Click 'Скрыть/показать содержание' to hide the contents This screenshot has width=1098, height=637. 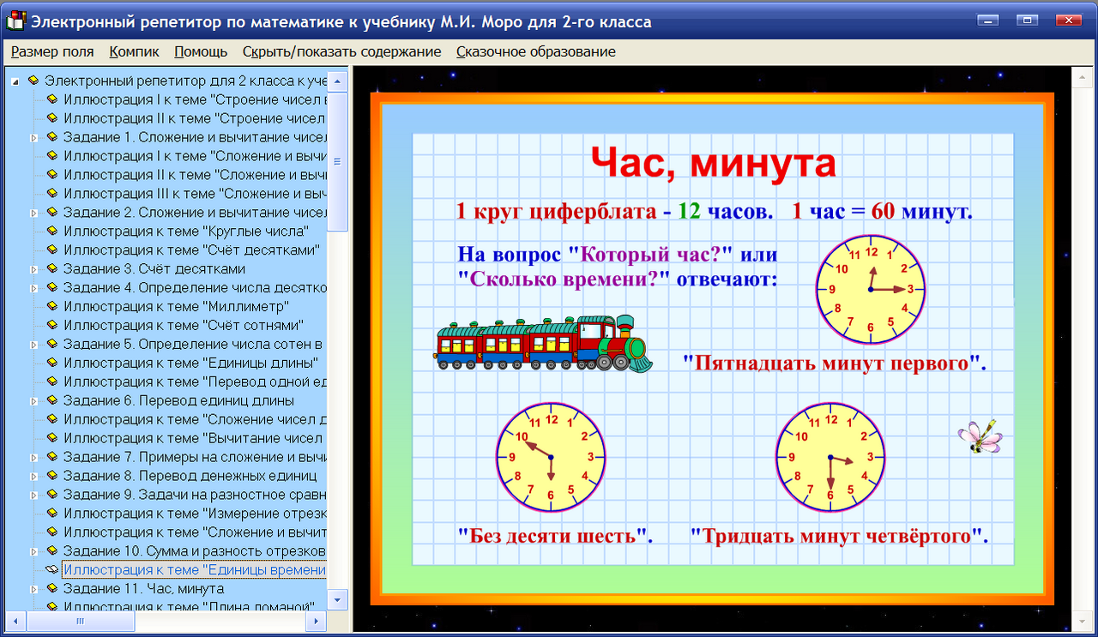(x=343, y=51)
